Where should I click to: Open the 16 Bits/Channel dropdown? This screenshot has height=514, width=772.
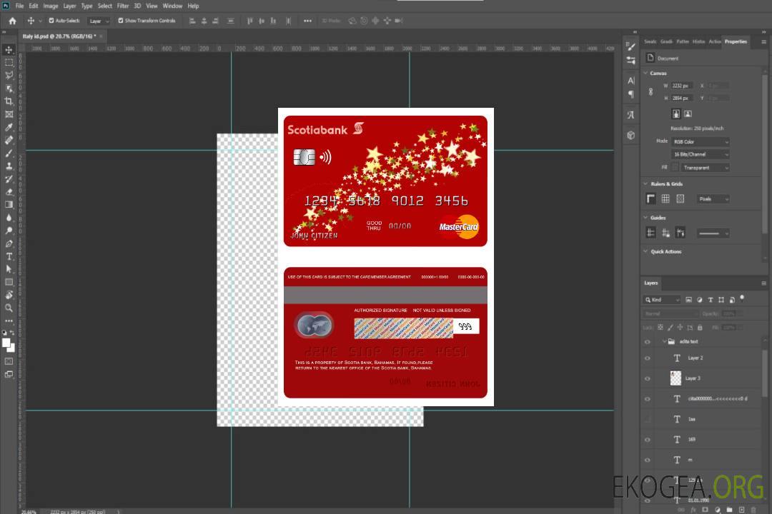point(701,154)
